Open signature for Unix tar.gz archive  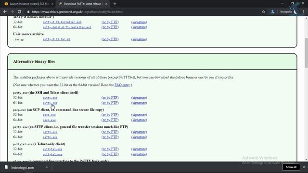[139, 39]
